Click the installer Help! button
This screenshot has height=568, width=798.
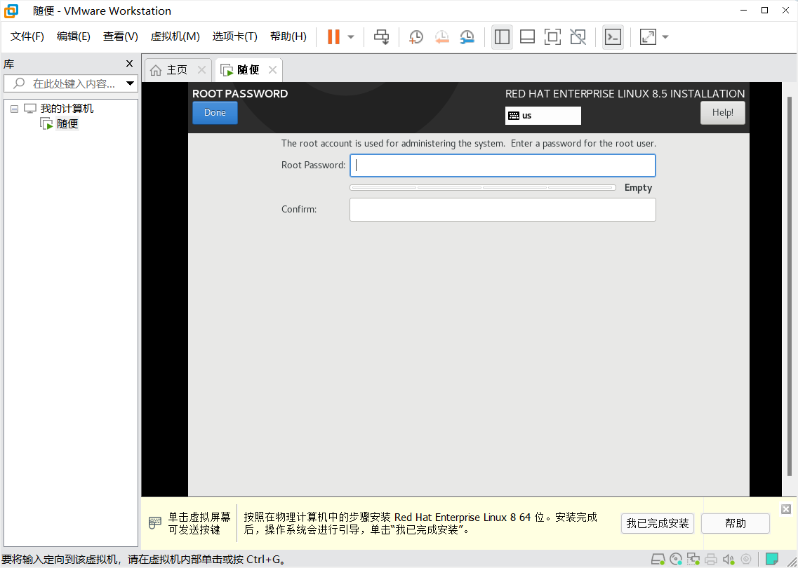(723, 112)
